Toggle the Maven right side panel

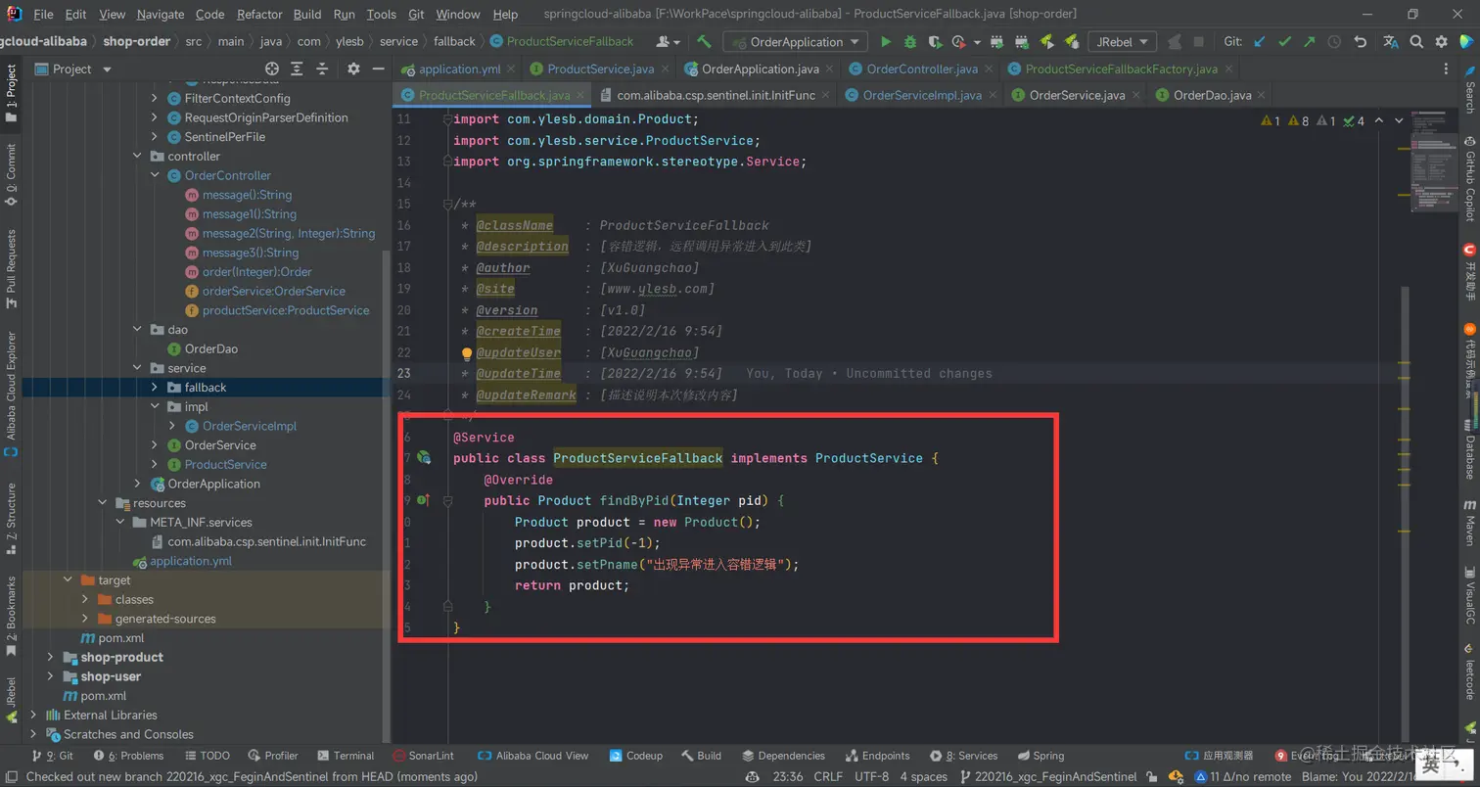click(x=1469, y=524)
